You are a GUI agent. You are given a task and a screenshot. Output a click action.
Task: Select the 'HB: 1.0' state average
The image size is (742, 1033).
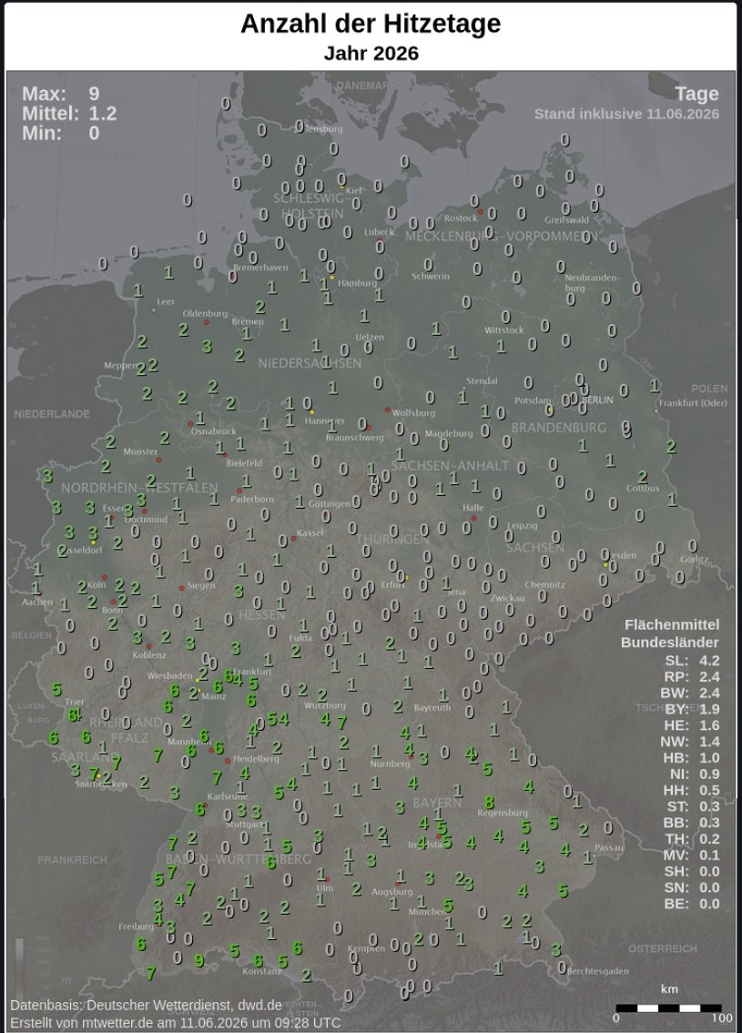click(x=691, y=757)
